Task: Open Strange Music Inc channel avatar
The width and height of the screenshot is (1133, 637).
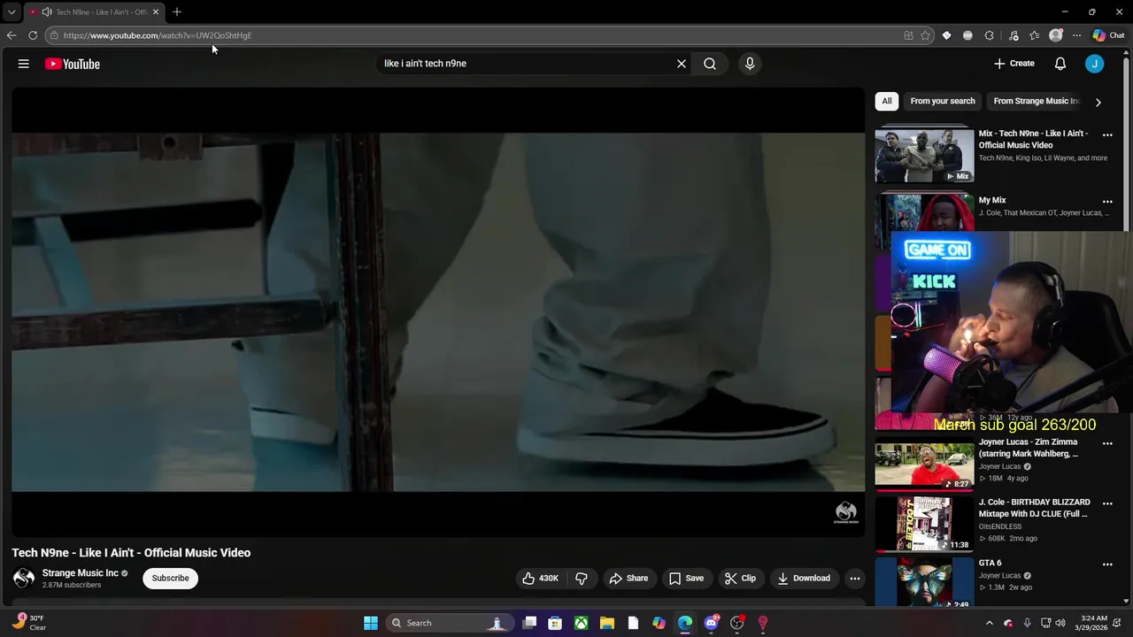Action: 24,579
